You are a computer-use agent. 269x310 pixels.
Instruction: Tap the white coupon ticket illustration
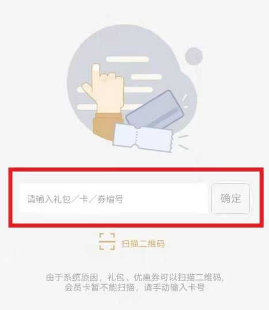(143, 138)
